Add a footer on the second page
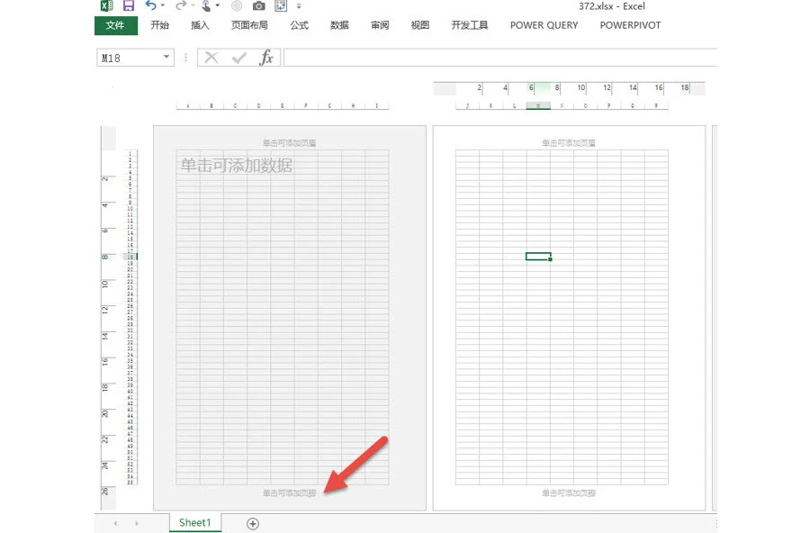Viewport: 810px width, 533px height. [x=569, y=493]
